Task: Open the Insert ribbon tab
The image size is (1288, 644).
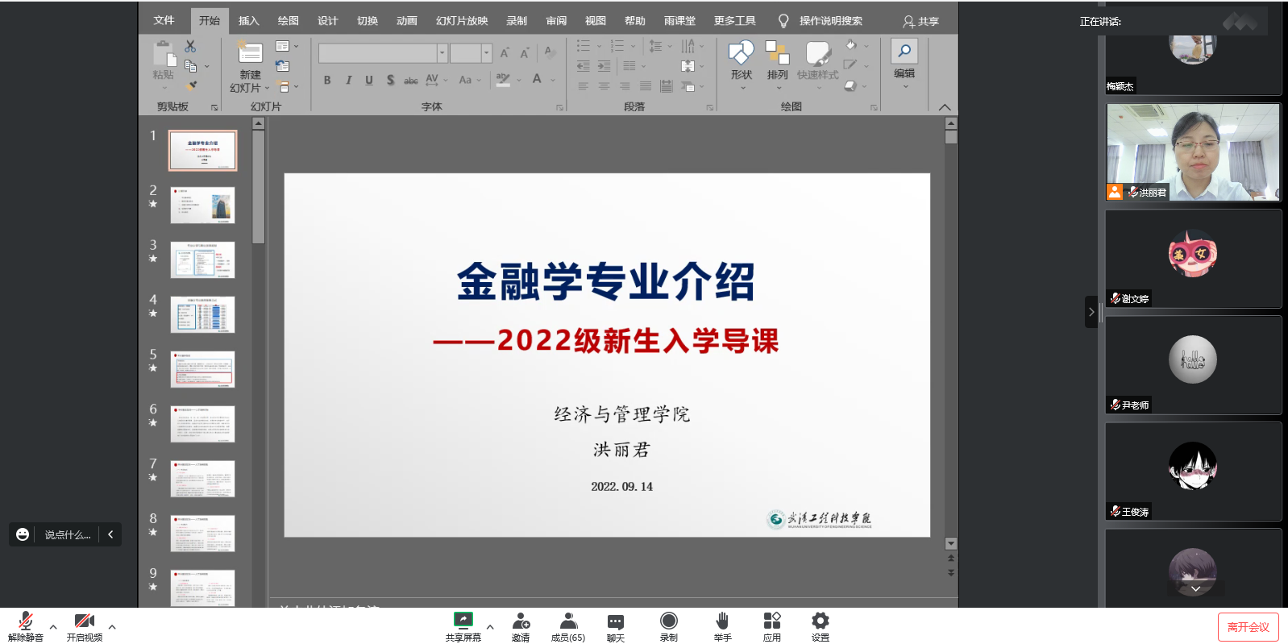Action: pyautogui.click(x=249, y=21)
